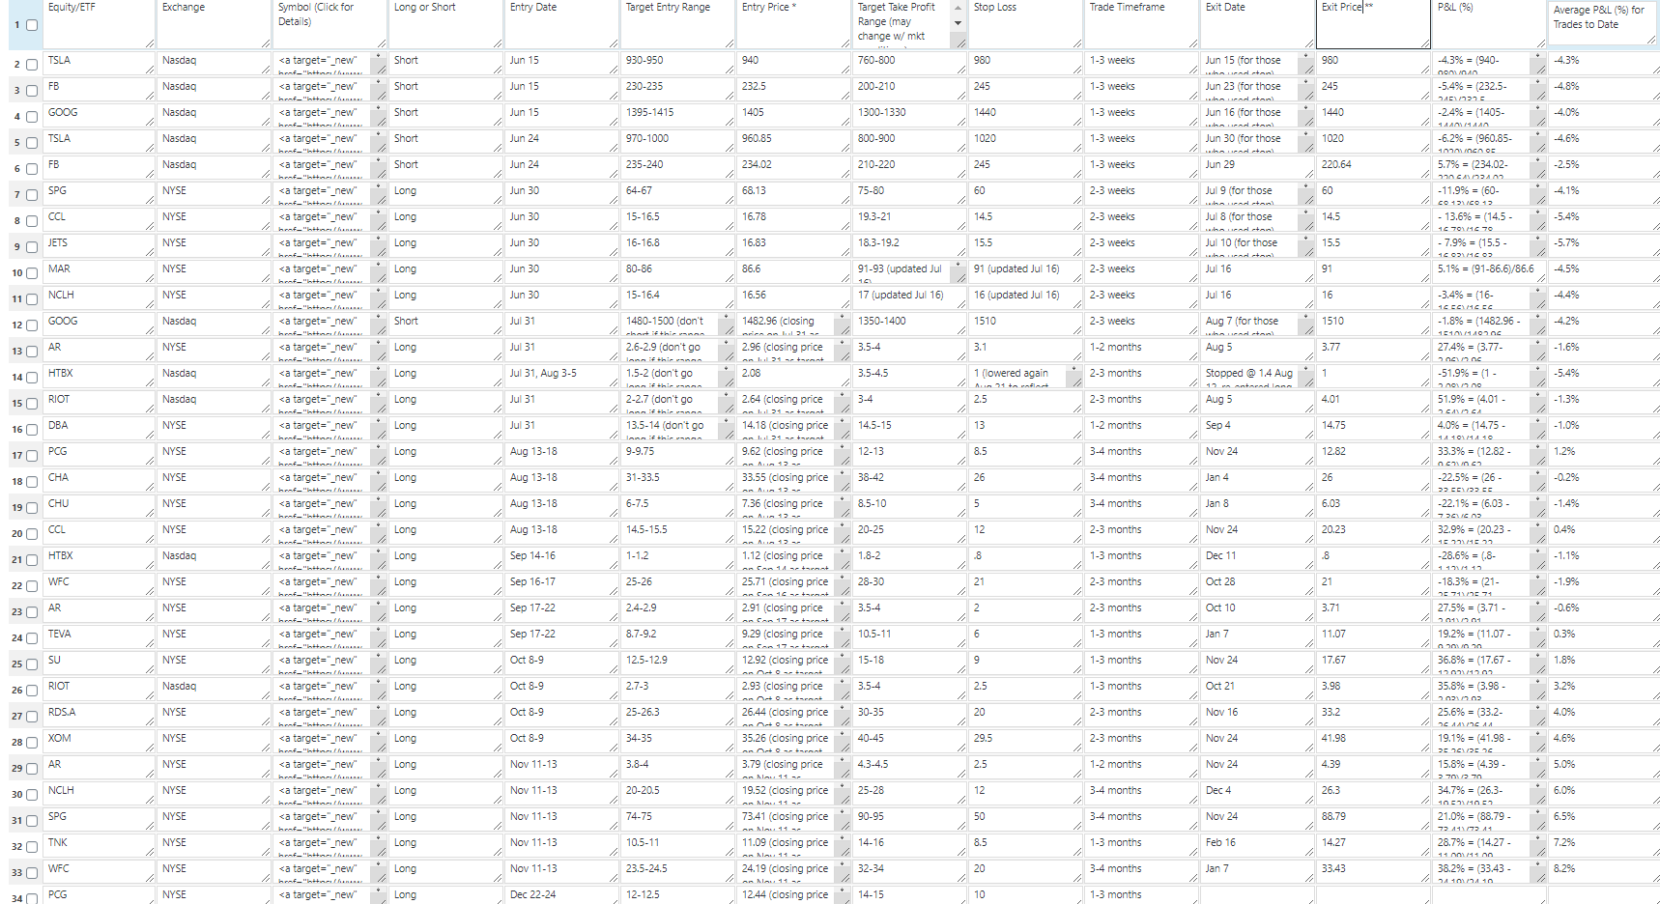Tick the row 25 SU checkbox
The width and height of the screenshot is (1660, 904).
click(x=32, y=664)
